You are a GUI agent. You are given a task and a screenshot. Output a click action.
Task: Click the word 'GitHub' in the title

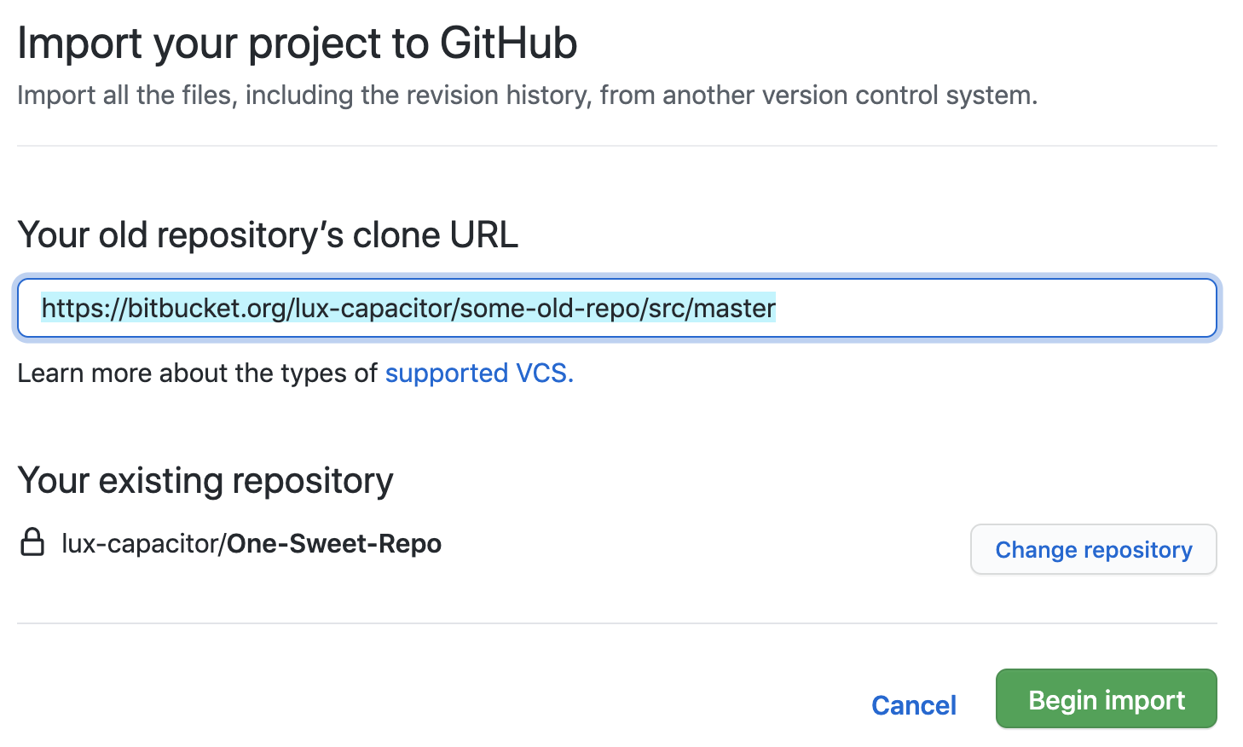click(x=509, y=44)
